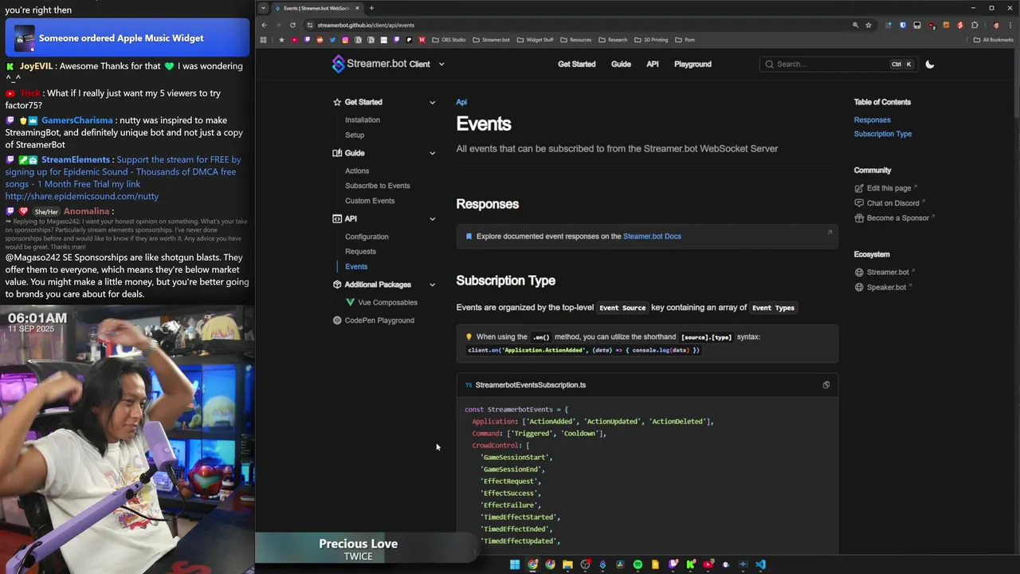Viewport: 1020px width, 574px height.
Task: Open the Custom Events sidebar page
Action: (370, 201)
